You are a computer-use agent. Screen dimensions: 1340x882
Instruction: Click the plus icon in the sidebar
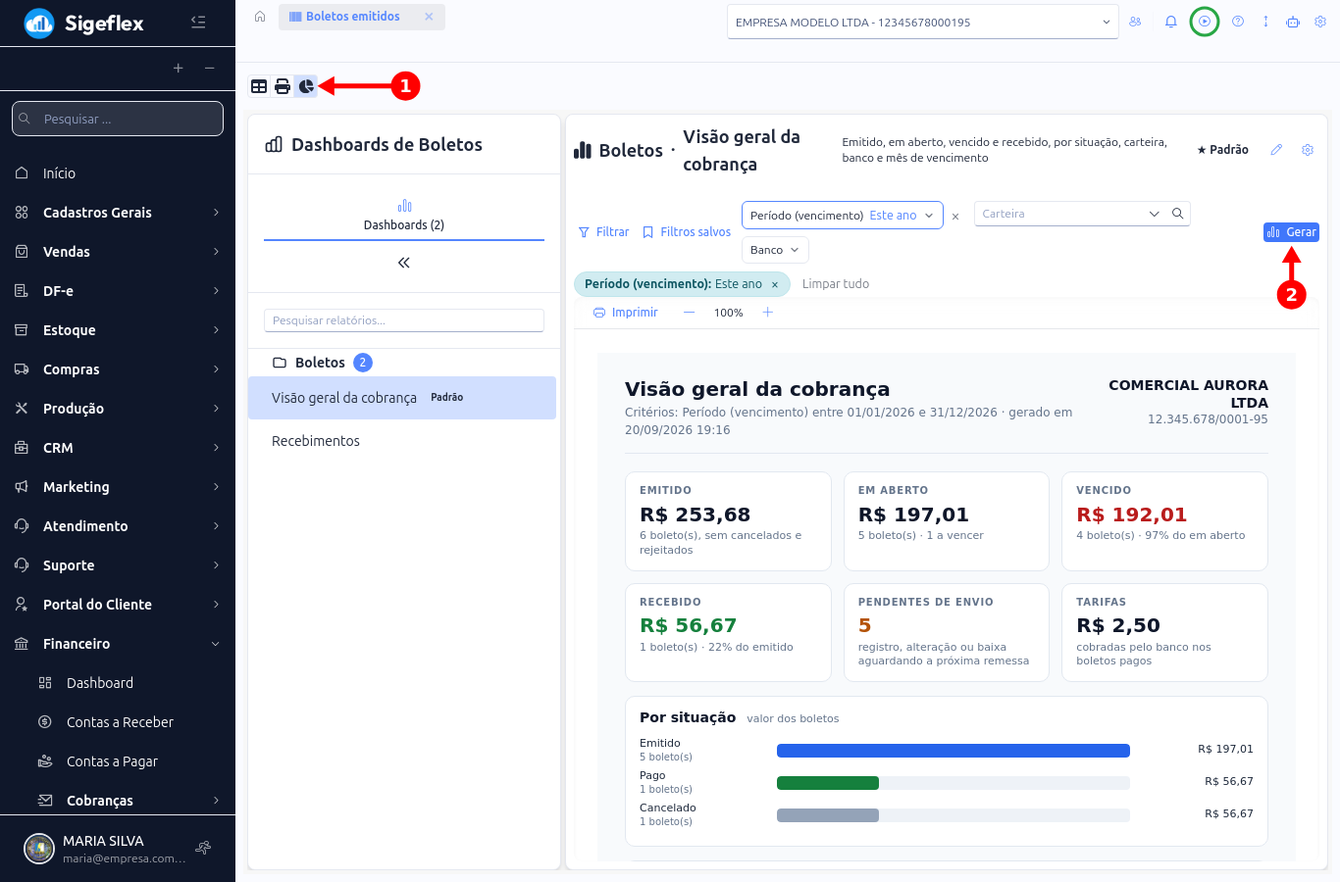(179, 68)
